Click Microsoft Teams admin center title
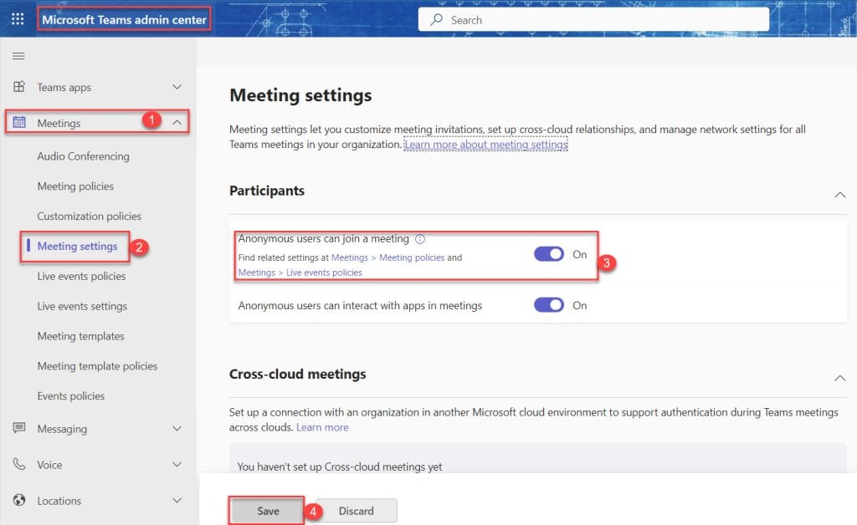857x525 pixels. tap(124, 20)
